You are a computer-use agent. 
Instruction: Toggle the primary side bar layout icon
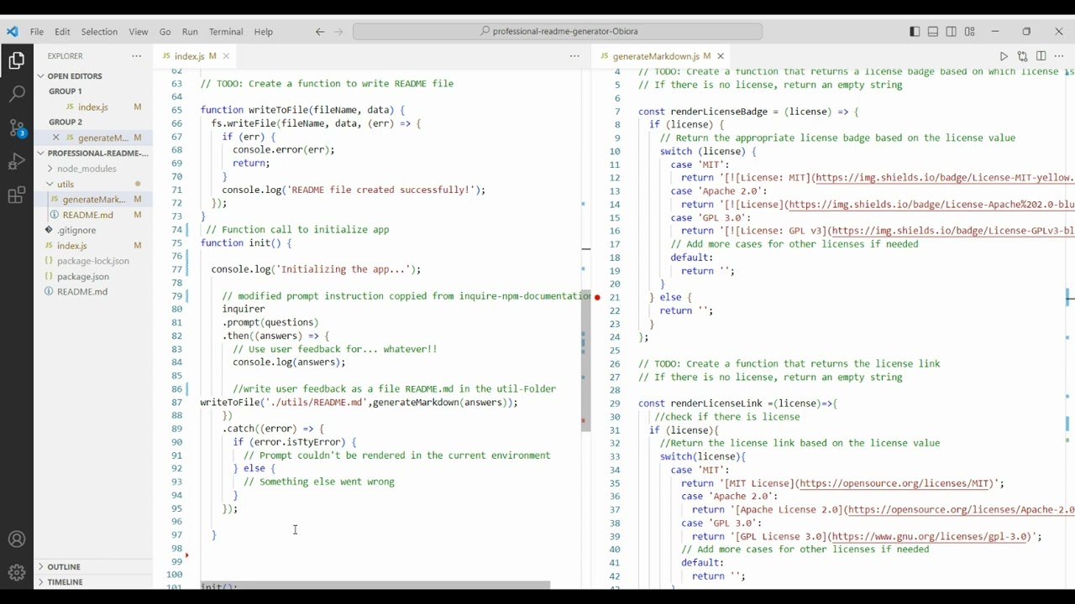[915, 32]
